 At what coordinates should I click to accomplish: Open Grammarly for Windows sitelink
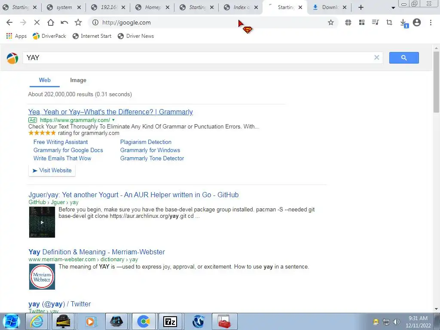point(150,150)
